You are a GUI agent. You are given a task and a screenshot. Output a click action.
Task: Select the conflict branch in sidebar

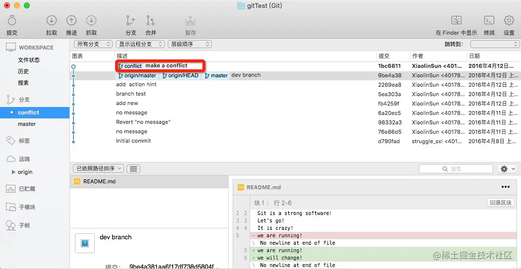35,112
